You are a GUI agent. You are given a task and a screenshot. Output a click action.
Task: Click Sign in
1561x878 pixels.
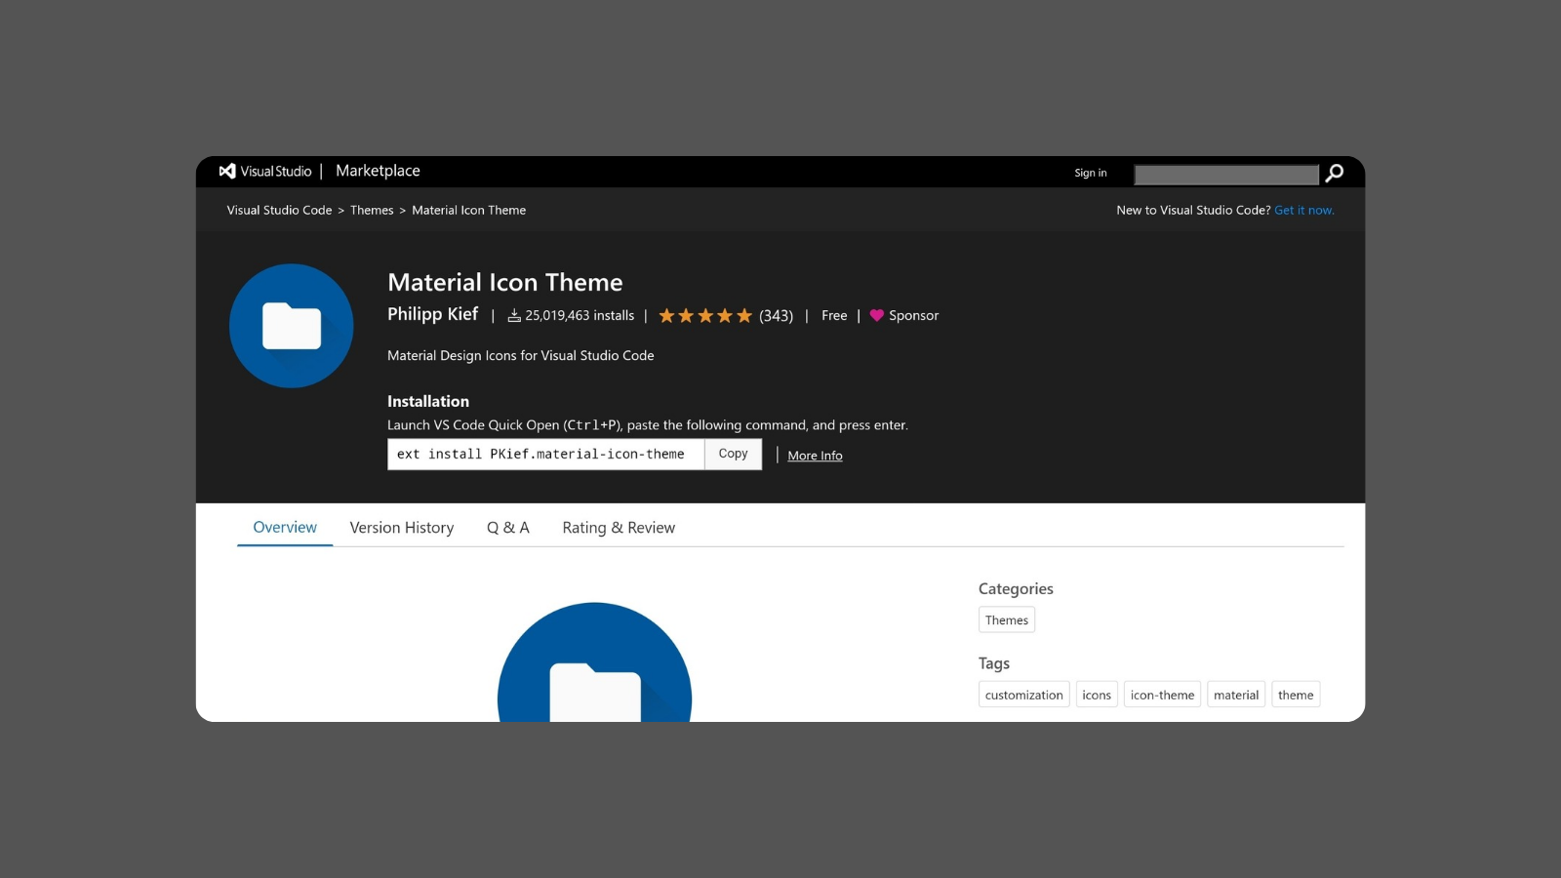tap(1091, 173)
